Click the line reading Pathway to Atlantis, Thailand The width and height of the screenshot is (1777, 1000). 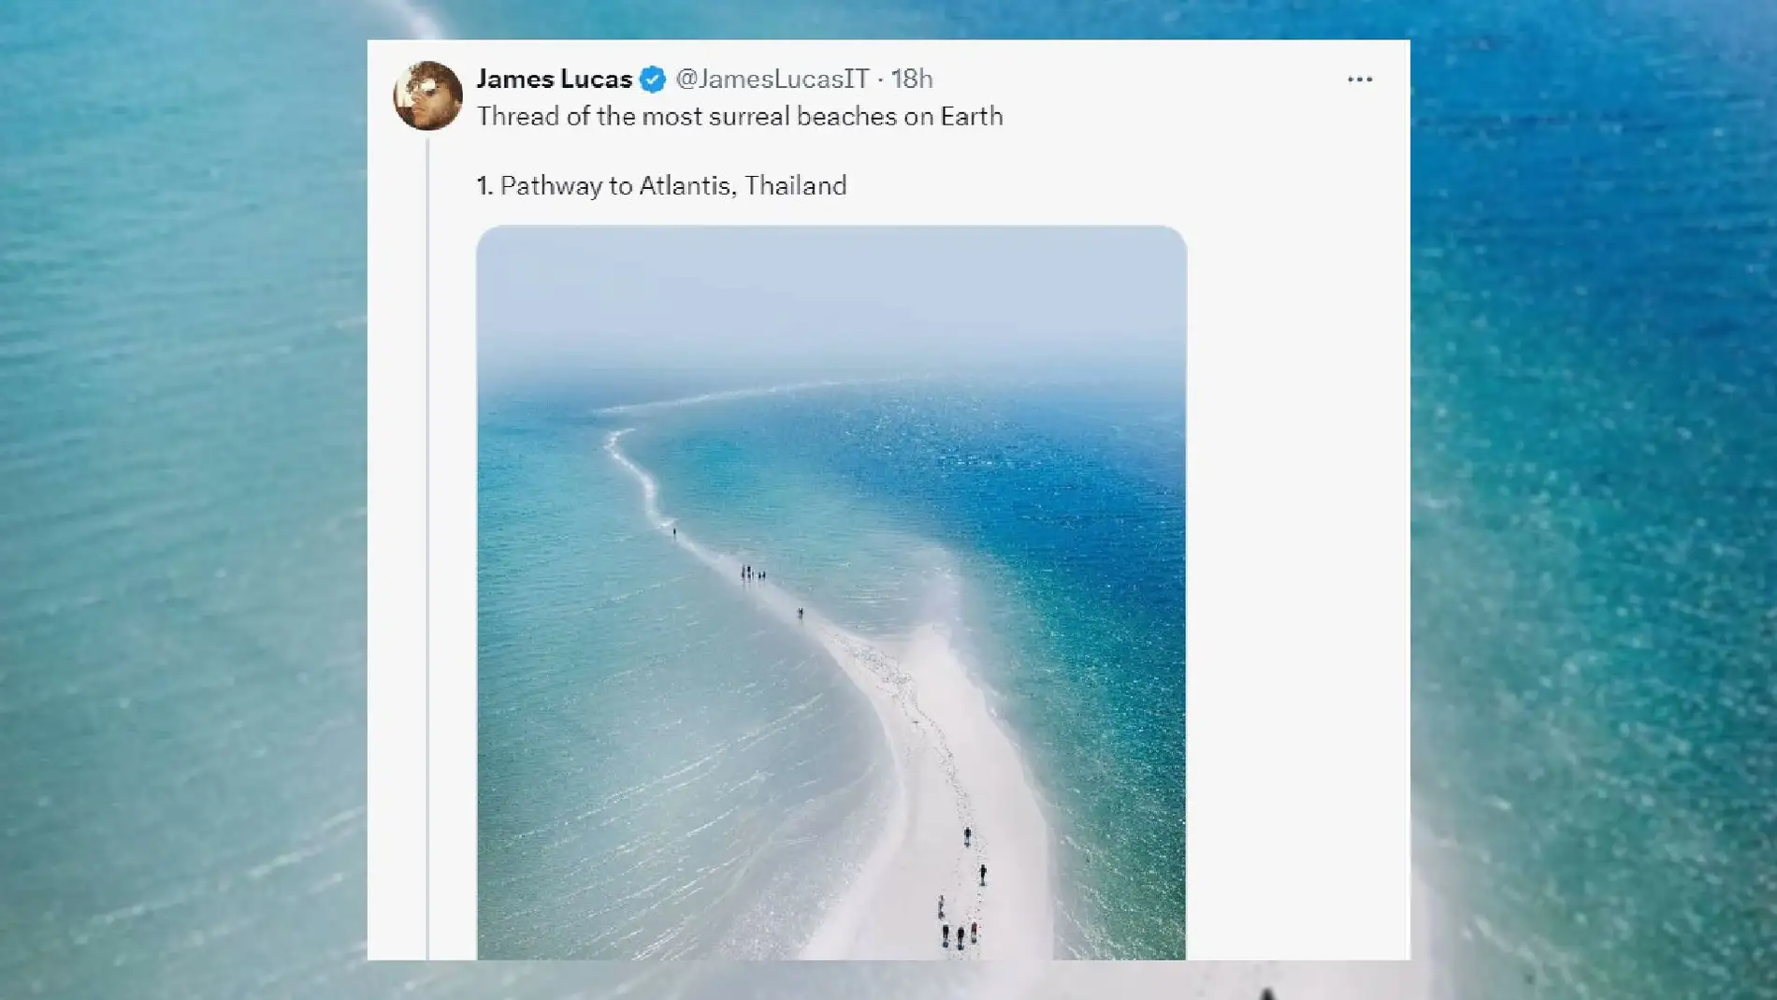tap(661, 185)
